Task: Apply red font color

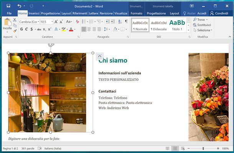Action: [71, 29]
